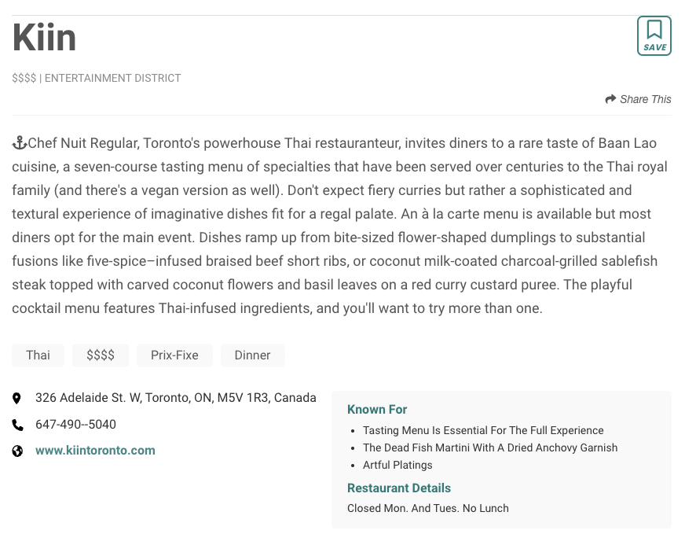Click the 326 Adelaide St. W address
The width and height of the screenshot is (685, 545).
coord(175,398)
